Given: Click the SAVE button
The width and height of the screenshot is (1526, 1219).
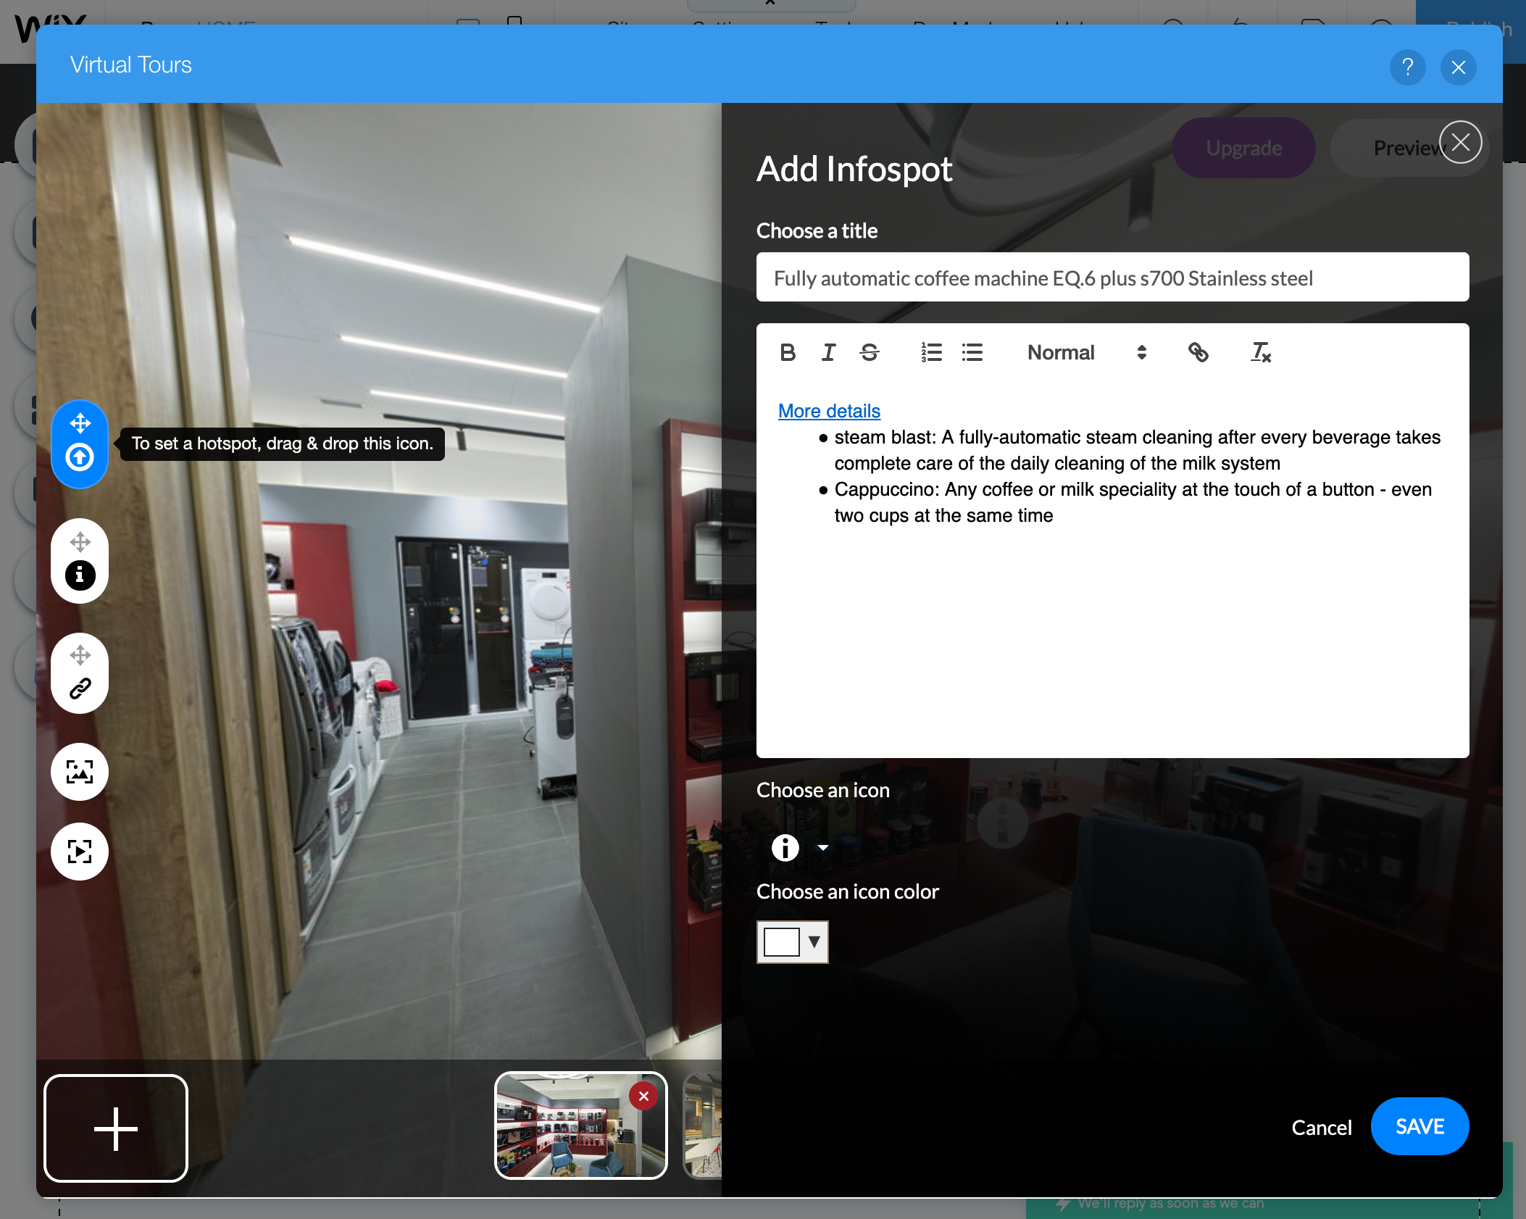Looking at the screenshot, I should click(1419, 1126).
